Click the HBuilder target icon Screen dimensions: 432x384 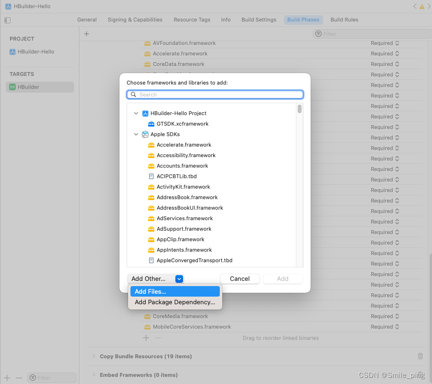pos(12,87)
